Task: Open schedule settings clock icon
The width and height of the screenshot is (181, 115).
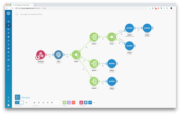Action: tap(26, 102)
